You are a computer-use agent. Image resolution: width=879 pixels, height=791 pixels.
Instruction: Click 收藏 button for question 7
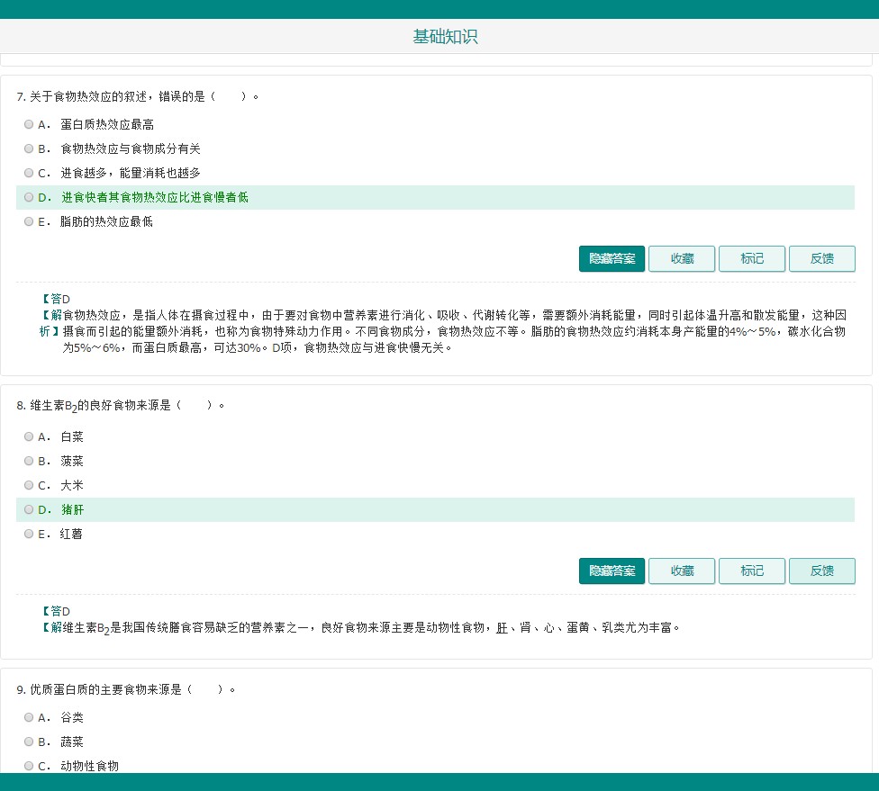pyautogui.click(x=682, y=259)
